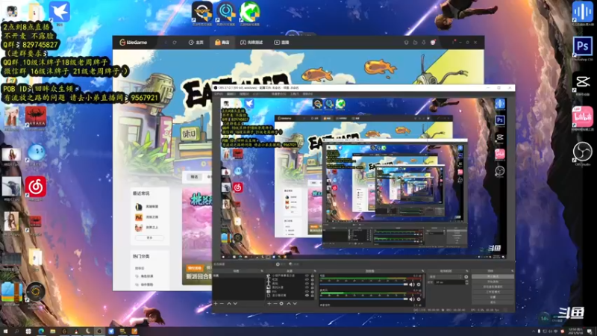Open the NetEase Cloud Music desktop icon
Viewport: 597px width, 336px height.
pyautogui.click(x=36, y=187)
